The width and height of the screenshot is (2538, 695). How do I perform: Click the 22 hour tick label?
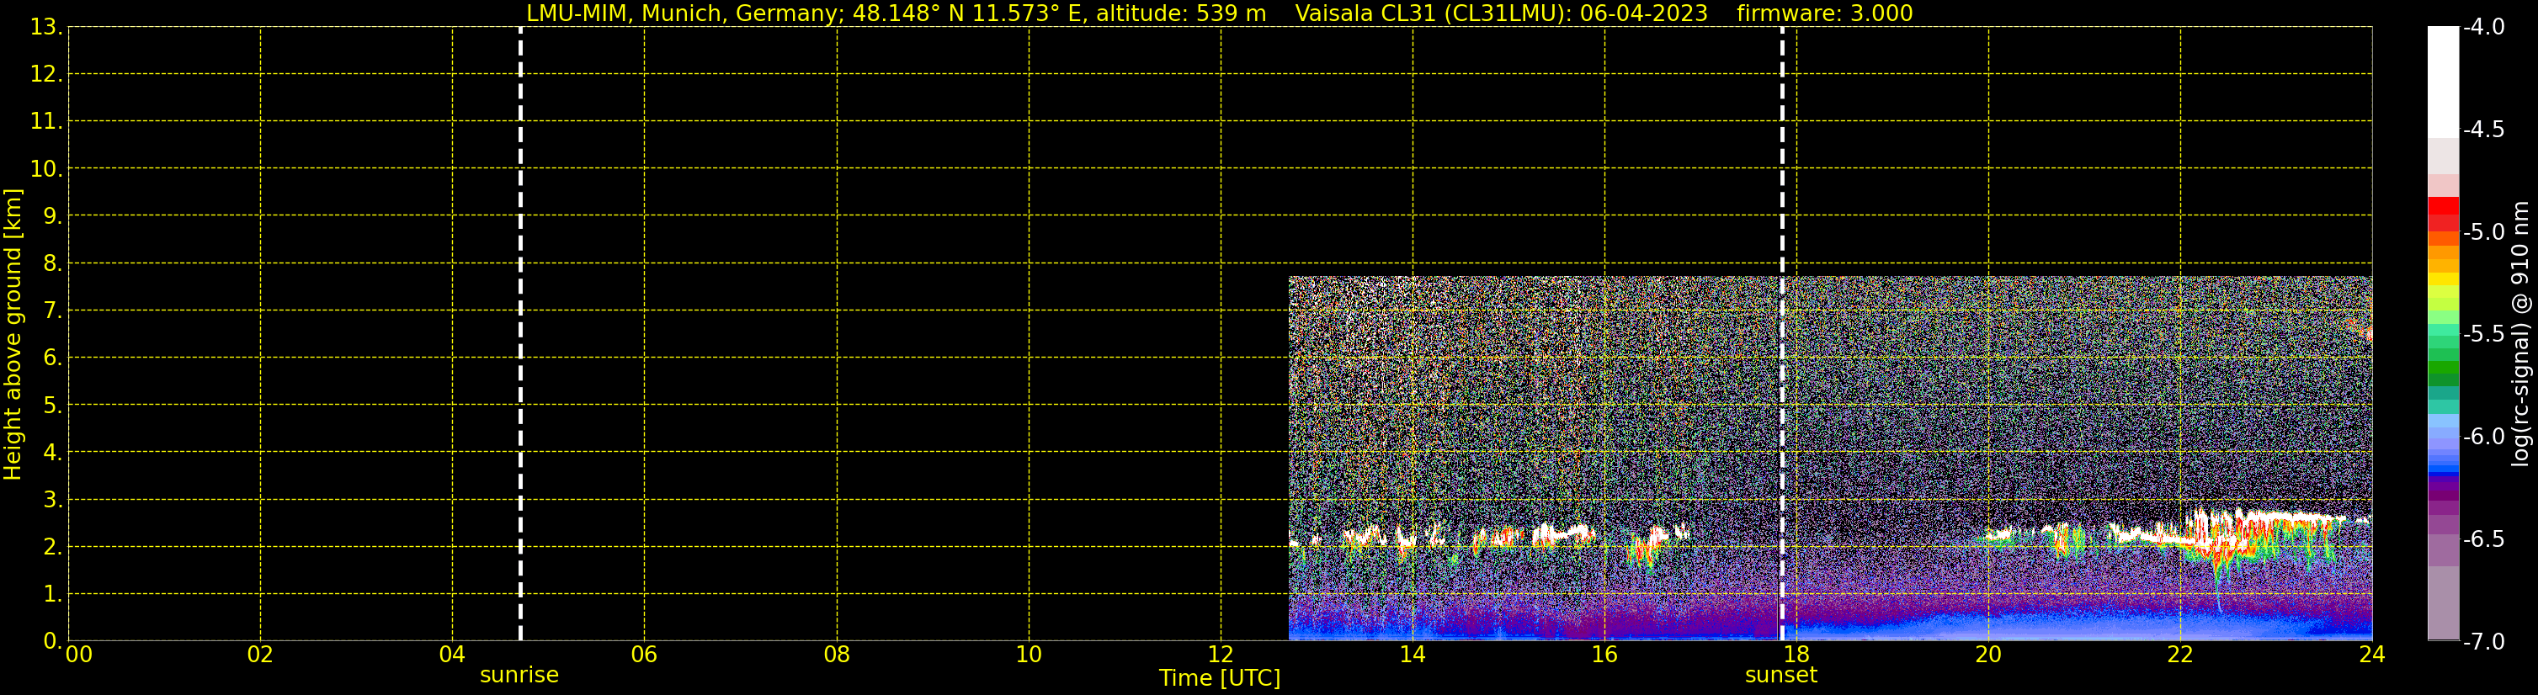click(x=2180, y=655)
